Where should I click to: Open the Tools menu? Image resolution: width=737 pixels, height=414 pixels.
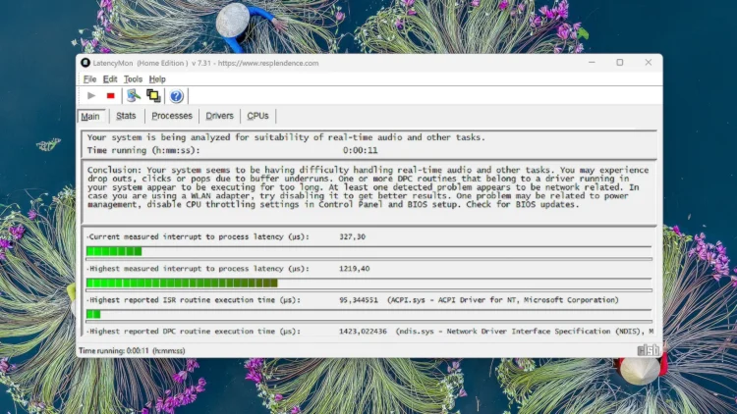(x=133, y=79)
